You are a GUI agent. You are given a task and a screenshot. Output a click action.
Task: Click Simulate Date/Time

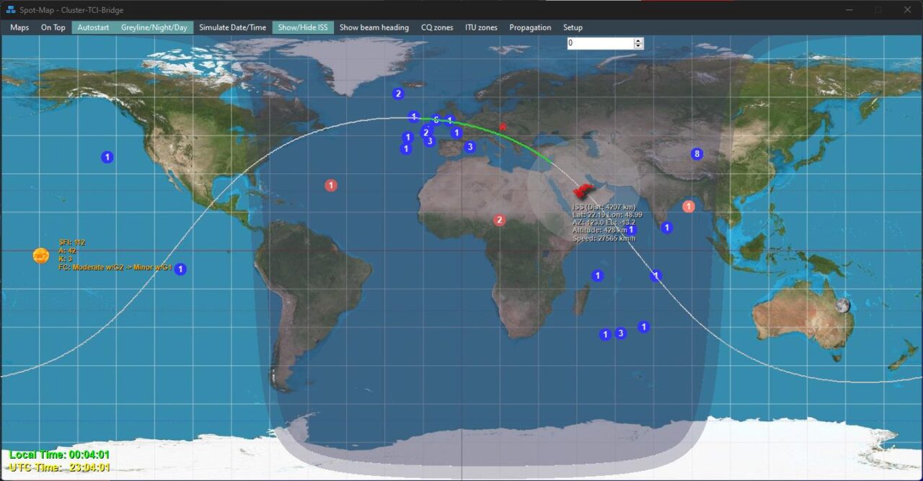pos(233,27)
